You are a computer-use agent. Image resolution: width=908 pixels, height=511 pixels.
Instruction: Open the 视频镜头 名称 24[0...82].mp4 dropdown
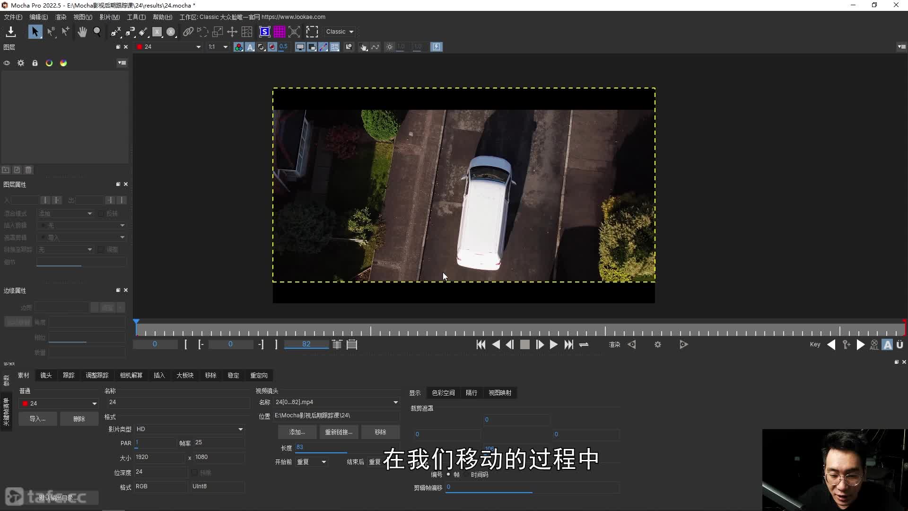(337, 402)
